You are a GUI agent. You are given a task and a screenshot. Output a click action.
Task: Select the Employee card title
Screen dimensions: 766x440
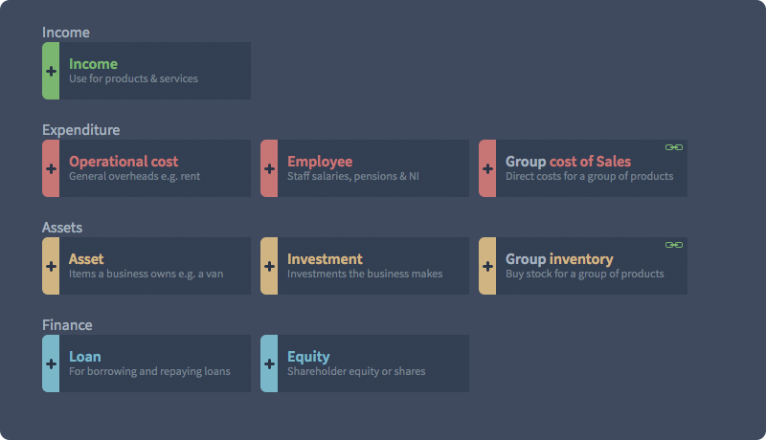click(320, 162)
